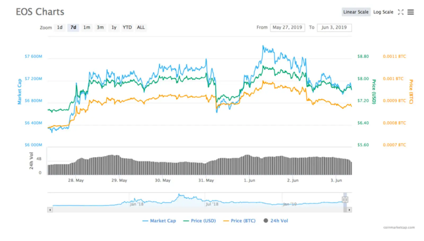The width and height of the screenshot is (424, 241).
Task: Choose the 3m zoom range
Action: pyautogui.click(x=100, y=27)
